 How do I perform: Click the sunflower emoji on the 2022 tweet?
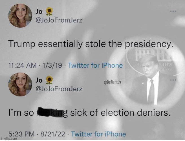coord(49,81)
